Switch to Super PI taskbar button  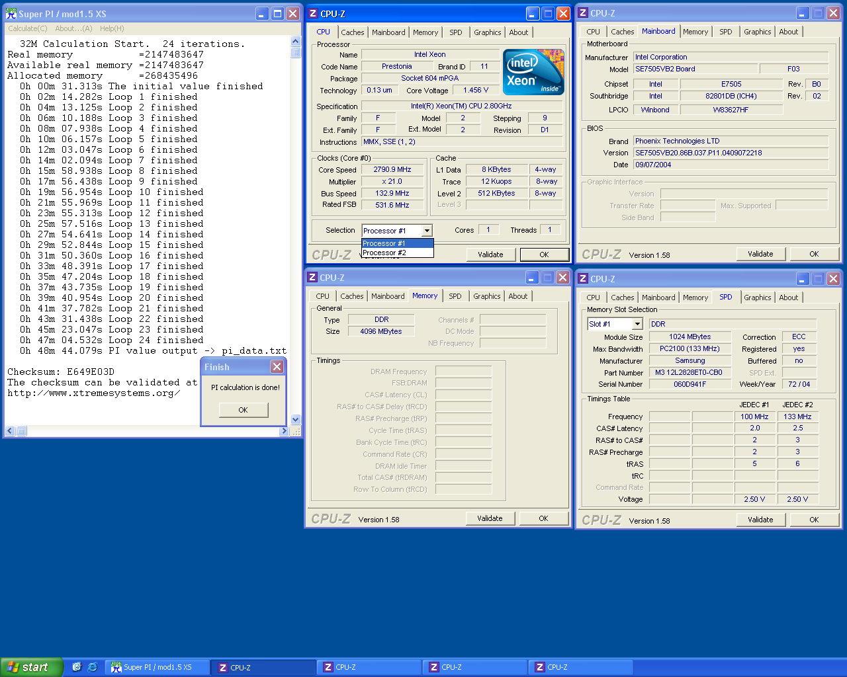pos(157,667)
